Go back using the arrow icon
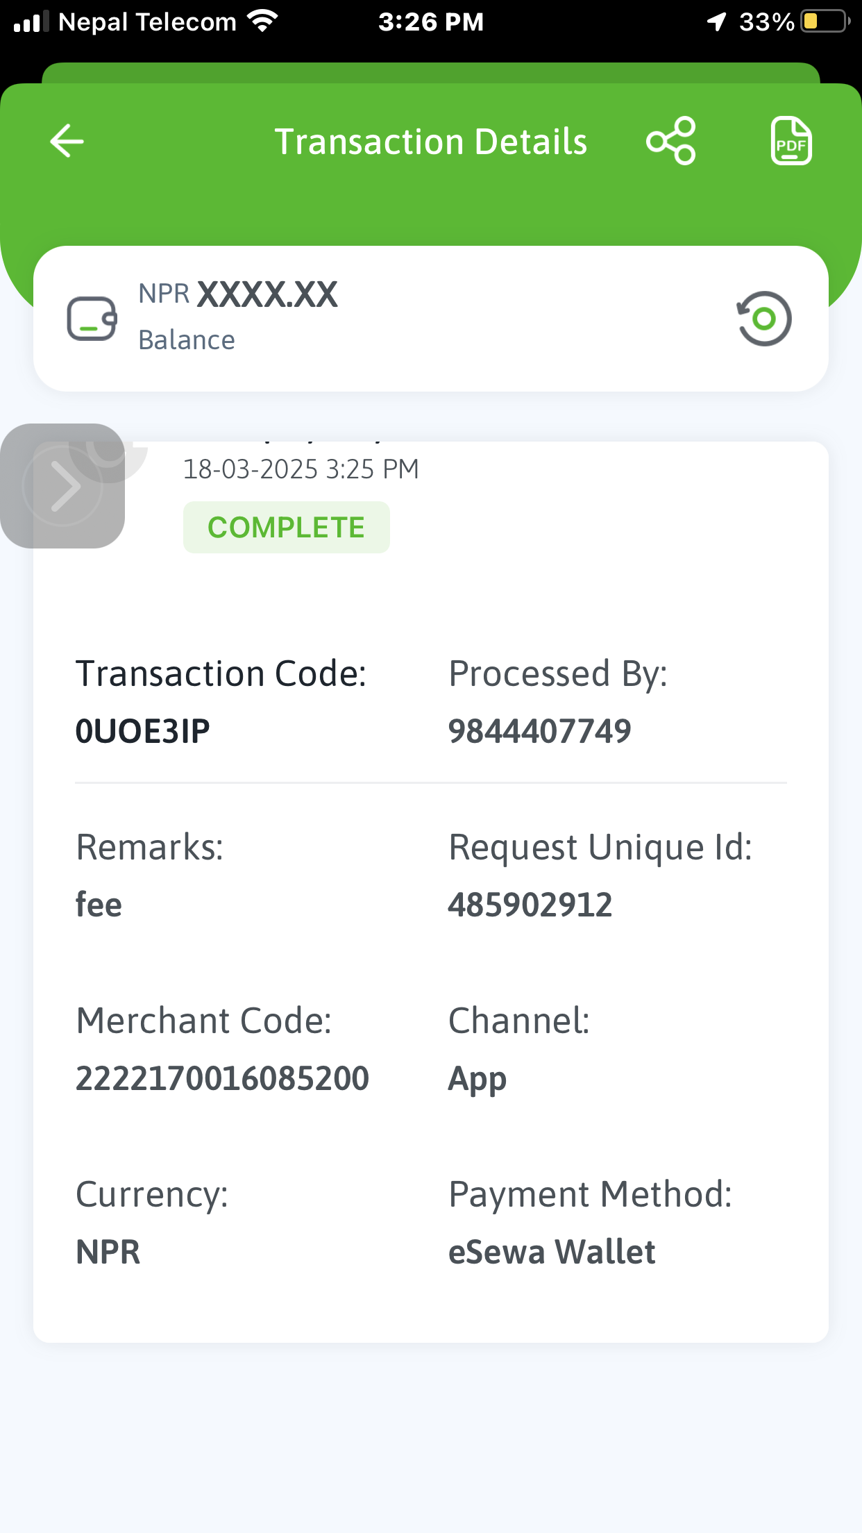The image size is (862, 1533). coord(67,141)
